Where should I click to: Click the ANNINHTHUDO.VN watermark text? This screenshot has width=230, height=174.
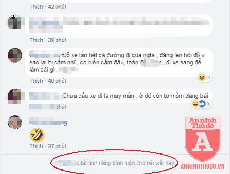click(202, 166)
